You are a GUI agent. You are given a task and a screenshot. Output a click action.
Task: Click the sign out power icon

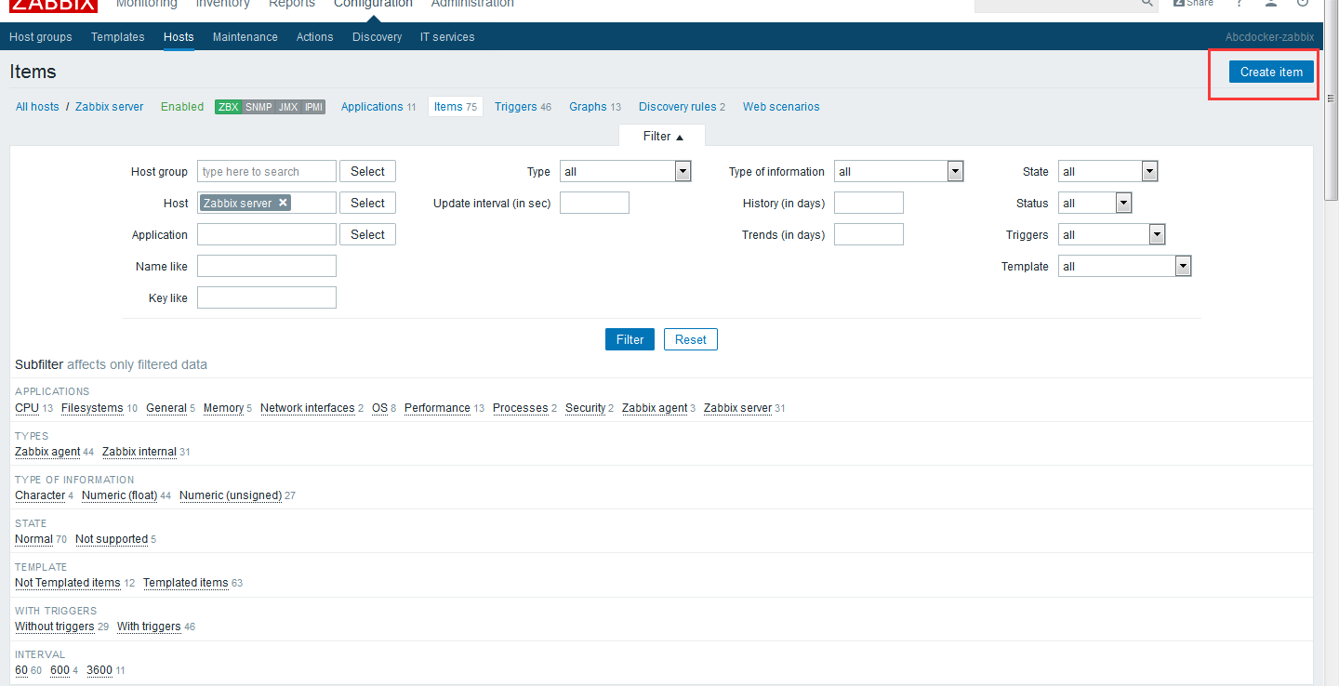point(1303,4)
